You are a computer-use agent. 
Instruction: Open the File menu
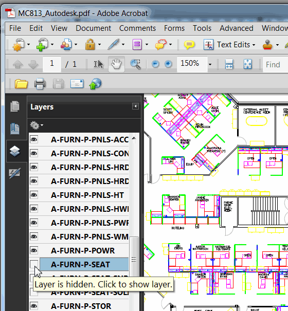15,28
